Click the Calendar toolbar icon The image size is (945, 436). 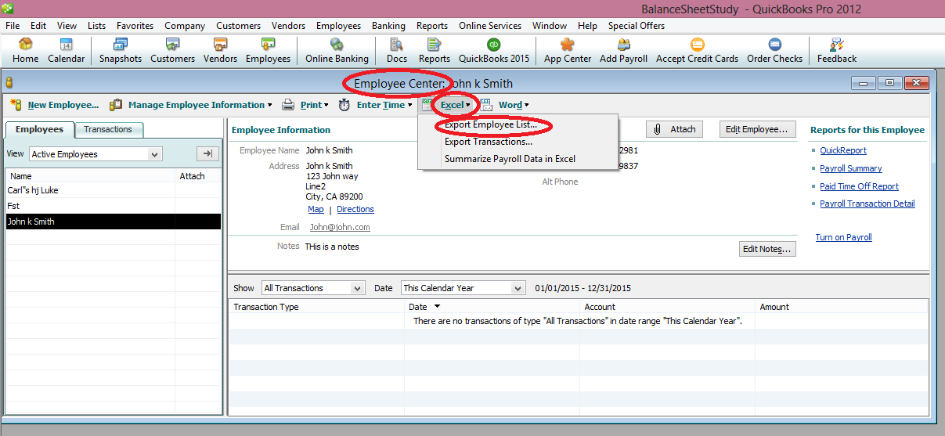click(x=66, y=50)
